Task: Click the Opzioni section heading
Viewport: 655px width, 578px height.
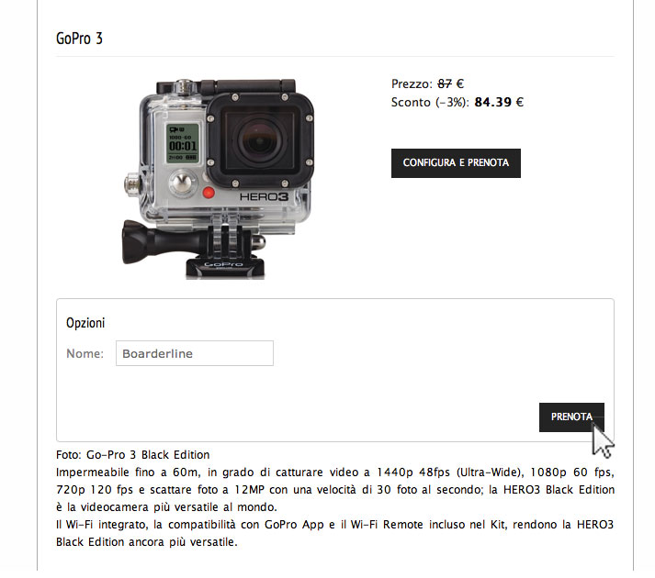Action: 85,323
